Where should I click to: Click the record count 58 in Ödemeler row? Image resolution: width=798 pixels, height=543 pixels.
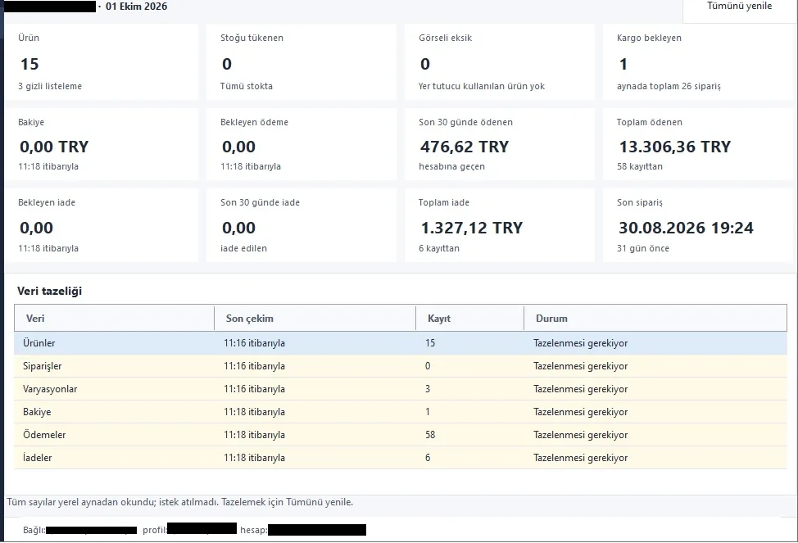tap(431, 435)
